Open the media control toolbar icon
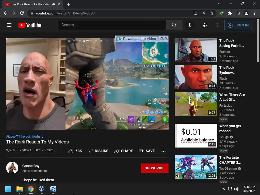 (x=238, y=13)
